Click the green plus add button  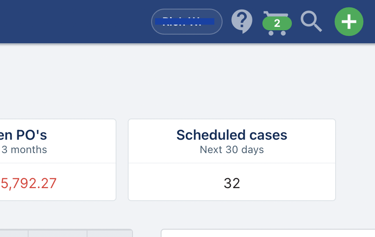[x=349, y=22]
